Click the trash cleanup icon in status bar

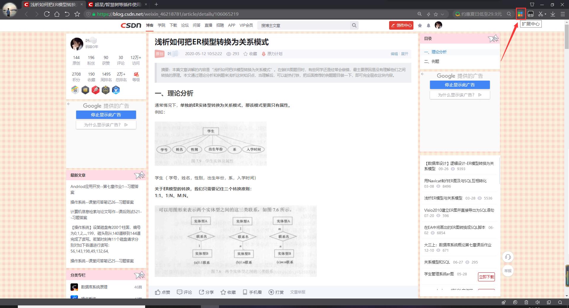[526, 302]
